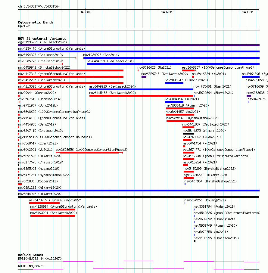Open nsv4128994 (gnomADStructuralVariants)
Viewport: 268px width, 273px height.
pos(64,207)
